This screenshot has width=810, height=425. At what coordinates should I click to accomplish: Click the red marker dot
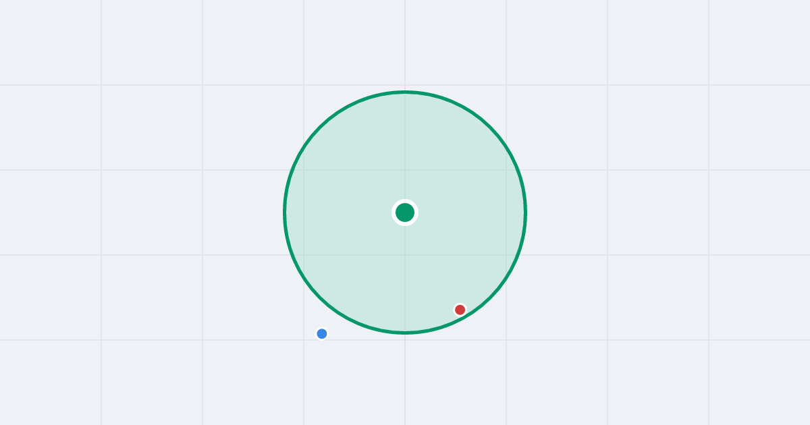tap(460, 310)
